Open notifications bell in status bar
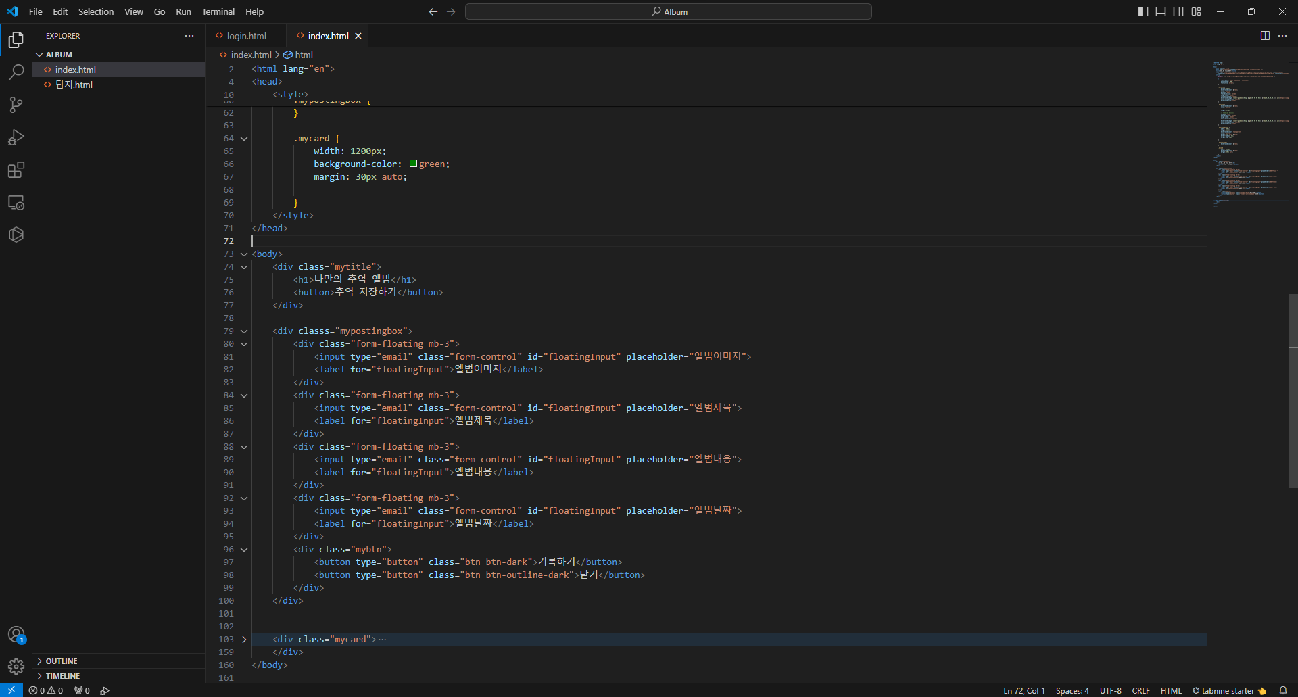This screenshot has width=1298, height=697. [1283, 690]
